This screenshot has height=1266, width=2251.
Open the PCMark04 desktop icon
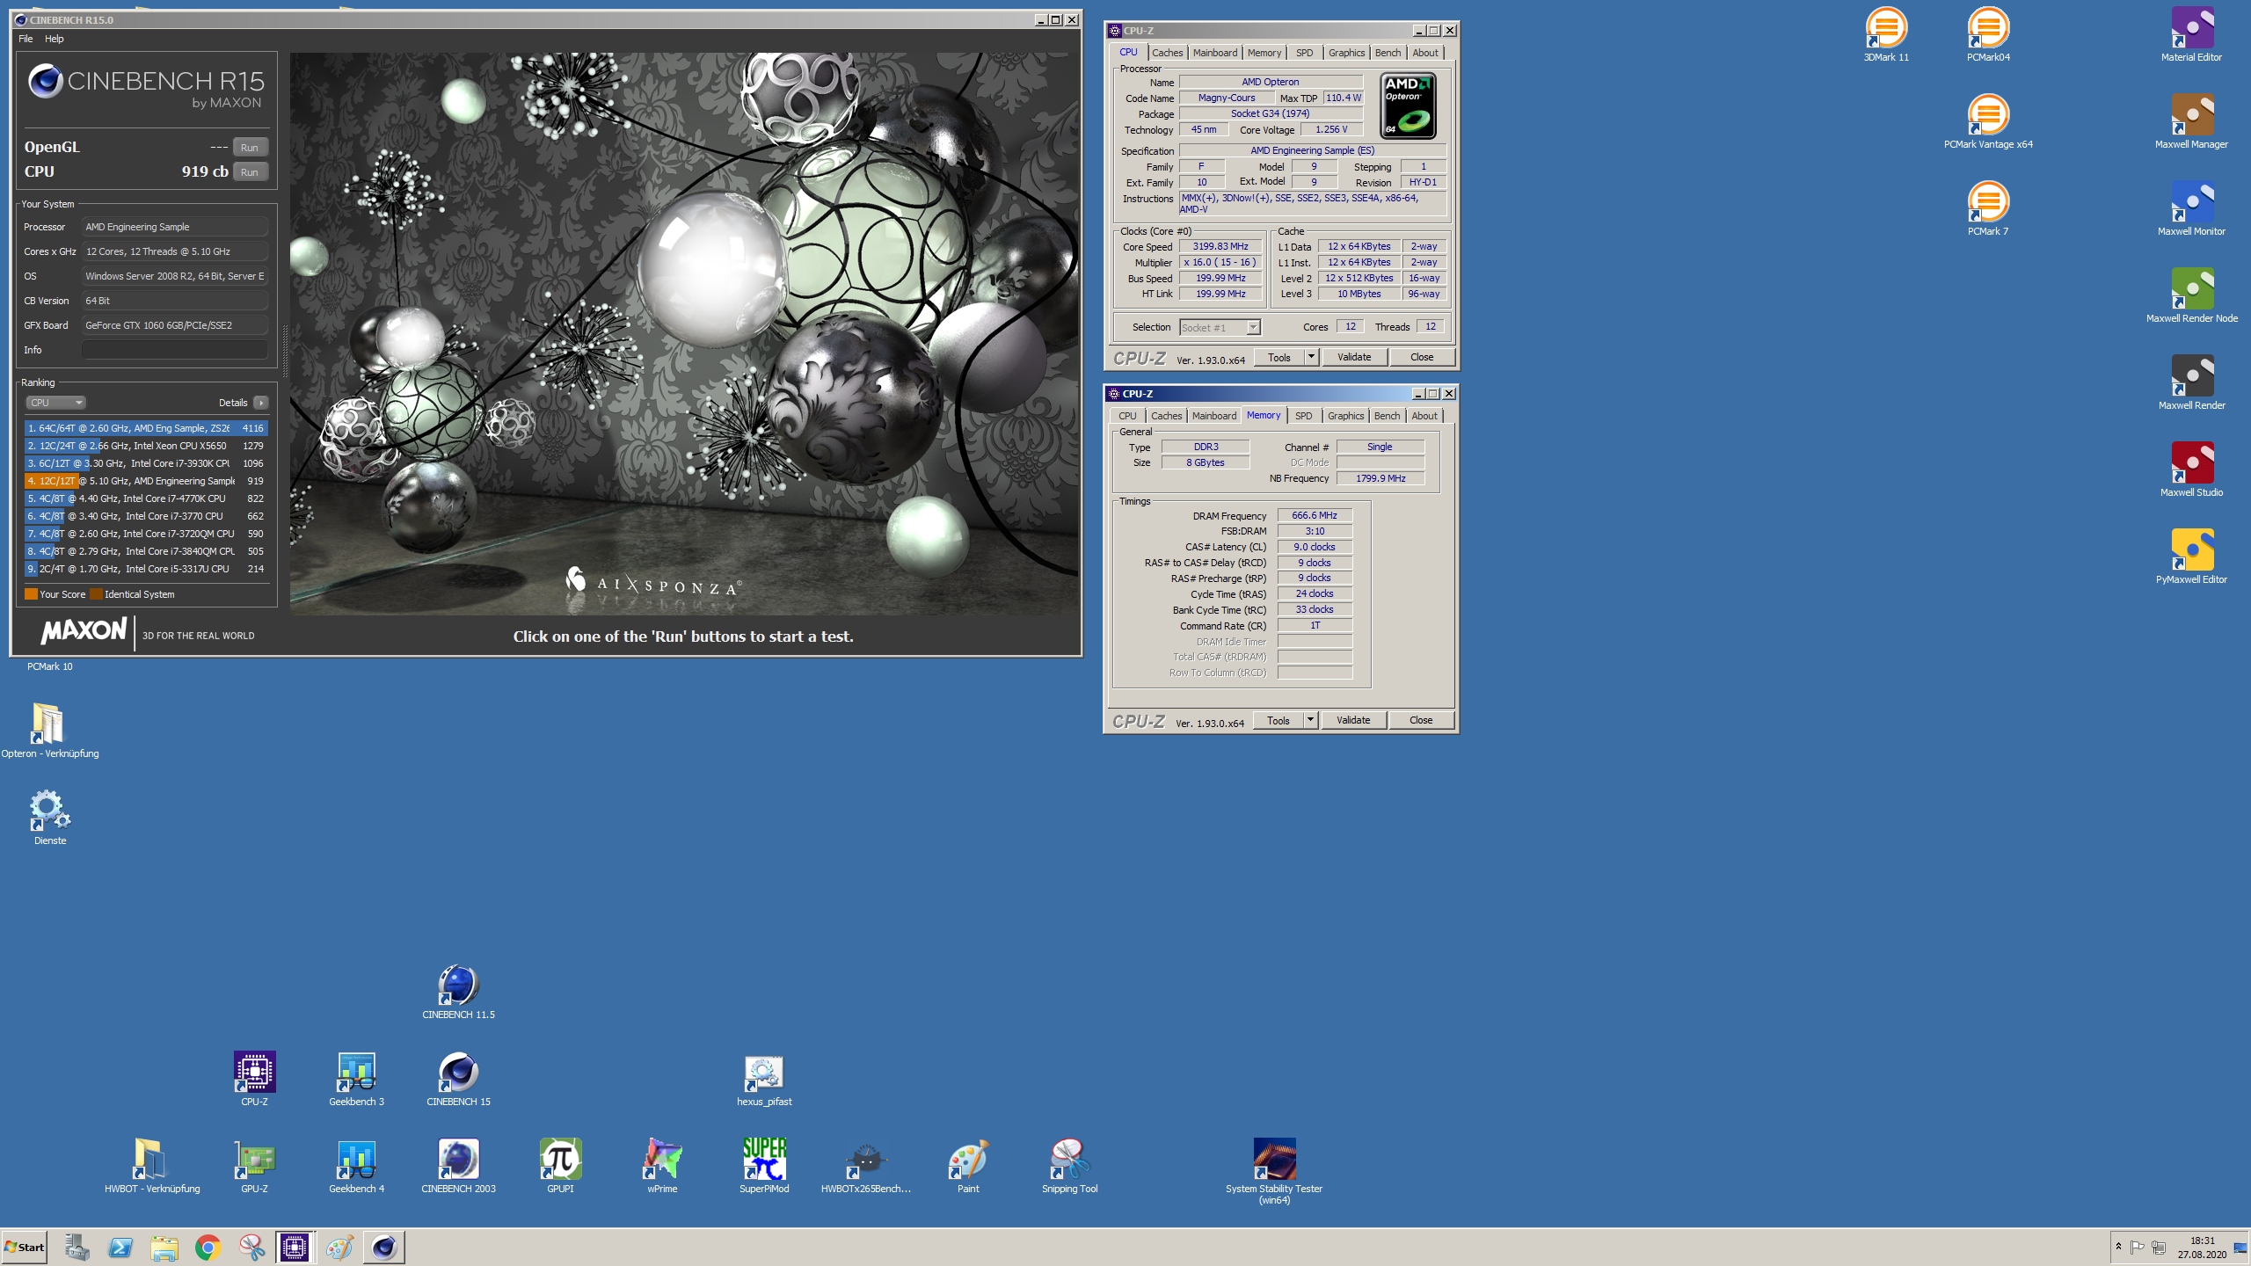point(1988,34)
